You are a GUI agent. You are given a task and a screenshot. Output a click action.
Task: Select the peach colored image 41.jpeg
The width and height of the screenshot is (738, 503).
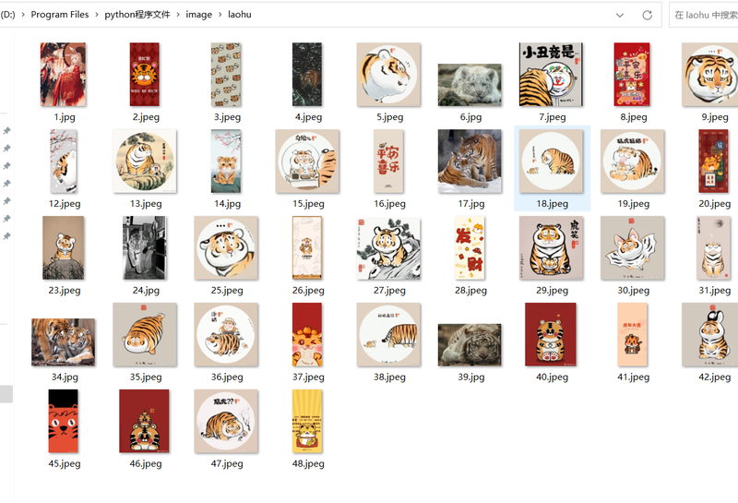632,335
